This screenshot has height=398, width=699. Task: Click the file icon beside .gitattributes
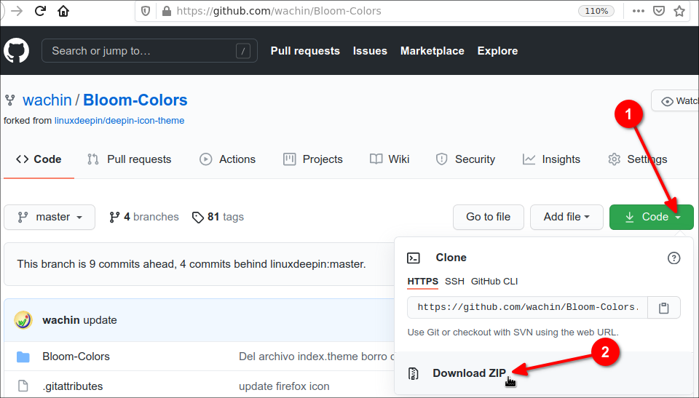tap(23, 386)
